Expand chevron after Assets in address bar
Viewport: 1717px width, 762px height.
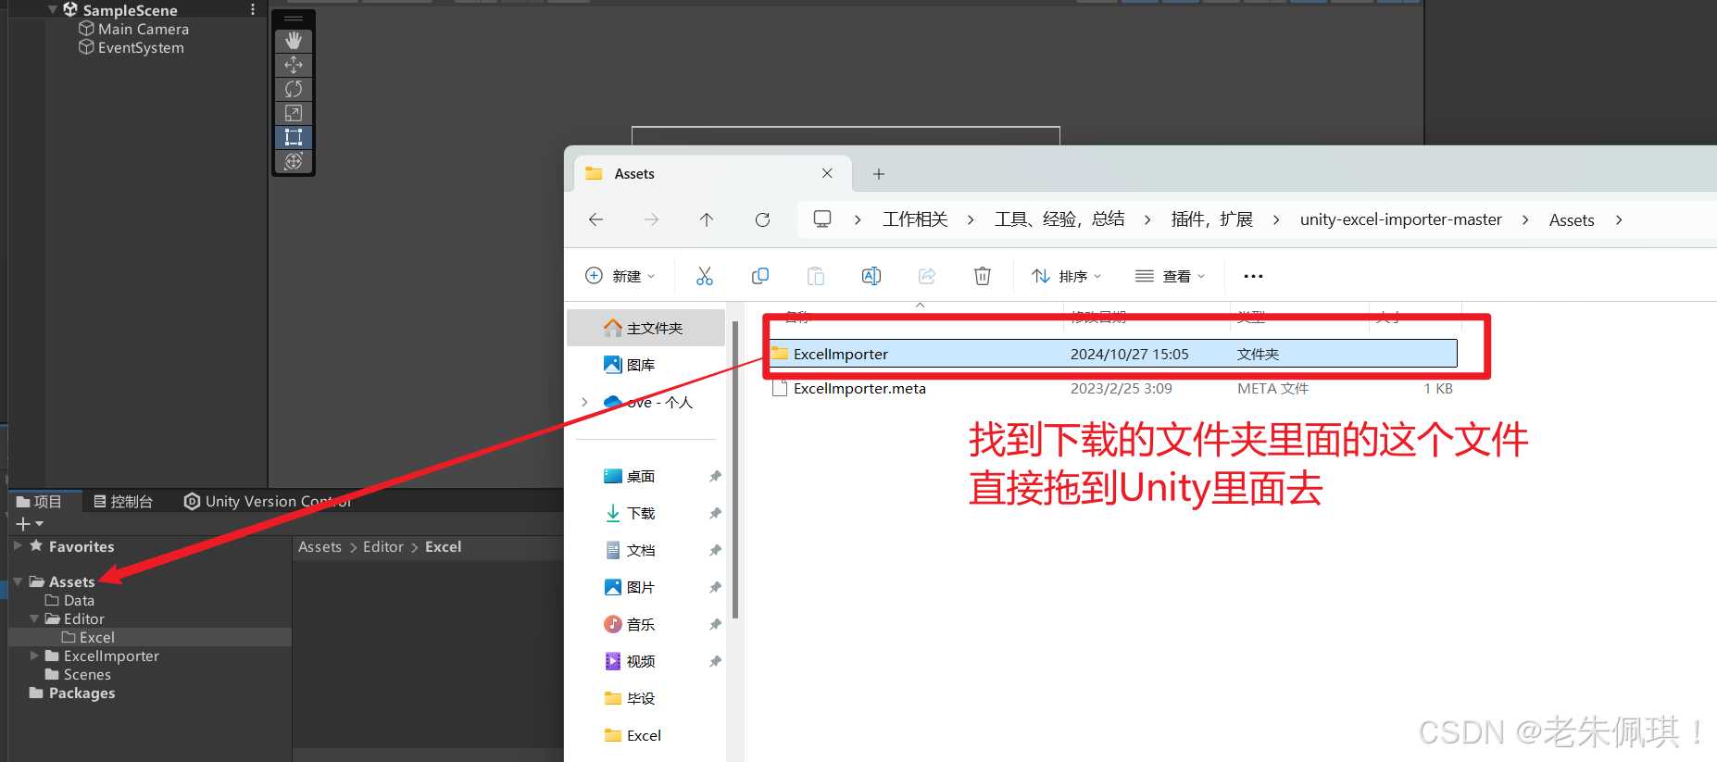pos(1619,219)
